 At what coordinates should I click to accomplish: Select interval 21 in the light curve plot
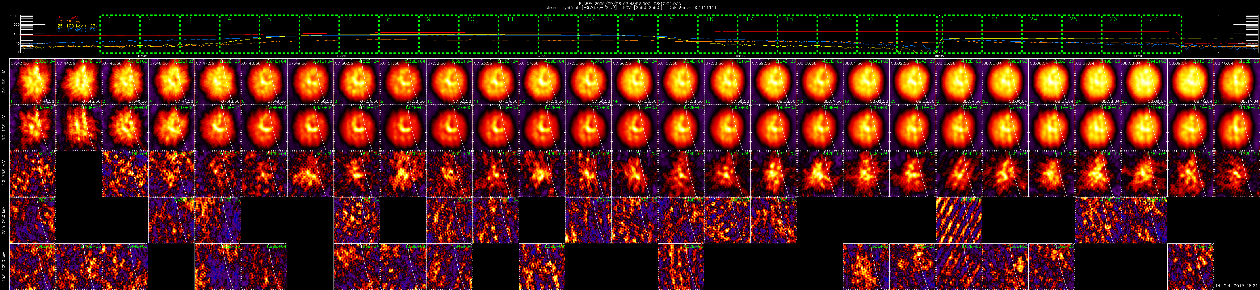click(x=917, y=34)
